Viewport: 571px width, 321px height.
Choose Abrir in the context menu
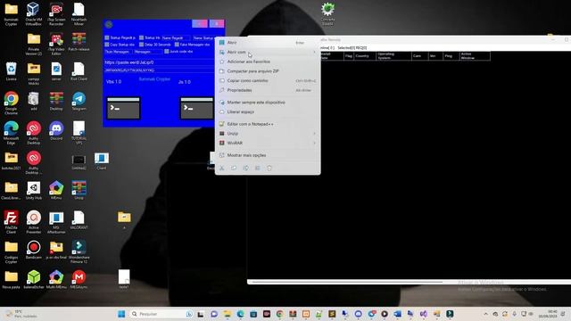coord(268,43)
